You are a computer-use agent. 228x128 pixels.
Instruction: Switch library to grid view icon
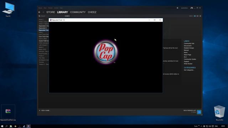pos(200,16)
